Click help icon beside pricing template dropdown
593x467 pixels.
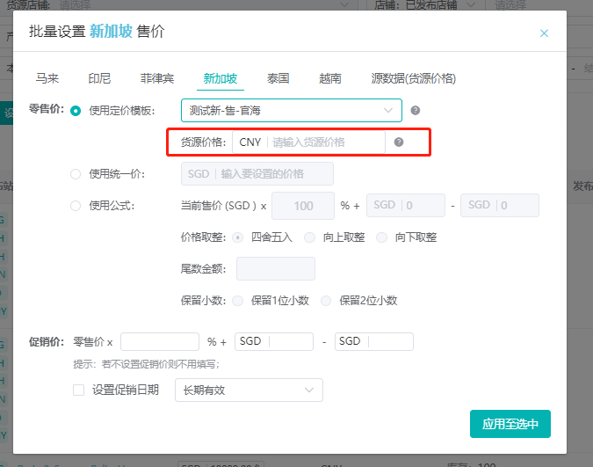pyautogui.click(x=416, y=110)
